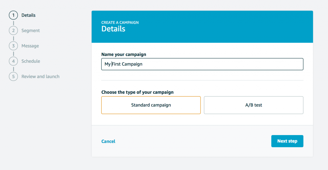Select the Standard campaign type option
Screen dimensions: 328x170
point(151,105)
